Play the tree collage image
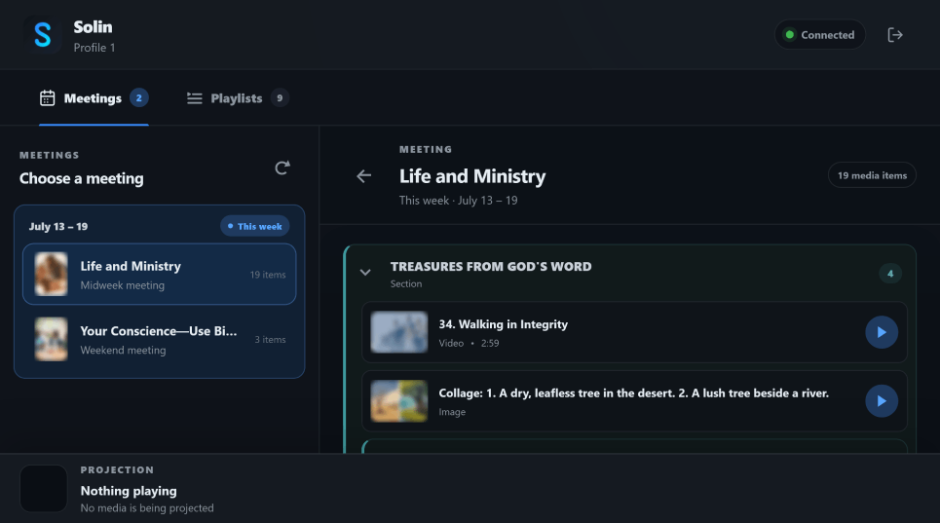This screenshot has width=940, height=523. click(882, 401)
